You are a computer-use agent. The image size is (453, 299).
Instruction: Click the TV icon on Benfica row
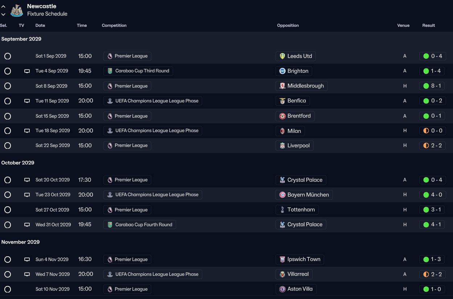(27, 101)
